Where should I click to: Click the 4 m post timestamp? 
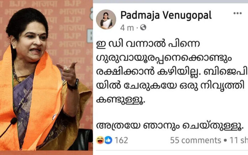(127, 28)
